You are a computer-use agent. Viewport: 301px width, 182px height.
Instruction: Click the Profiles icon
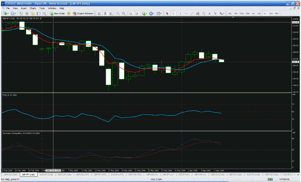(13, 13)
